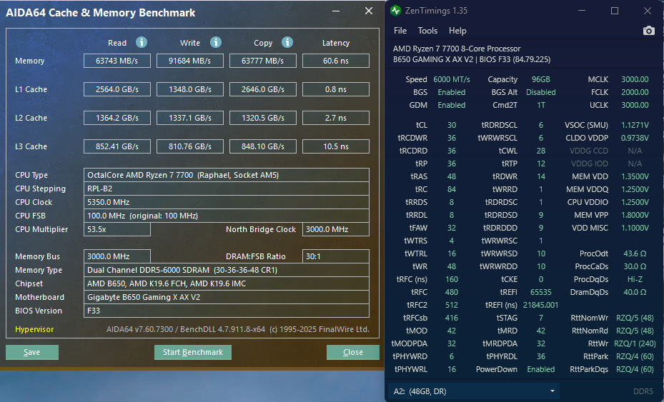
Task: Click CPU Clock field 5350.0 MHz
Action: click(227, 202)
